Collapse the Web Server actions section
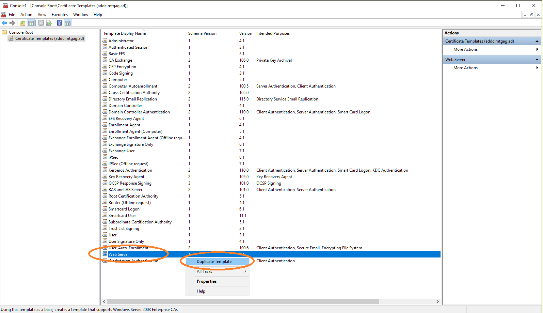Screen dimensions: 543x313 pyautogui.click(x=537, y=60)
